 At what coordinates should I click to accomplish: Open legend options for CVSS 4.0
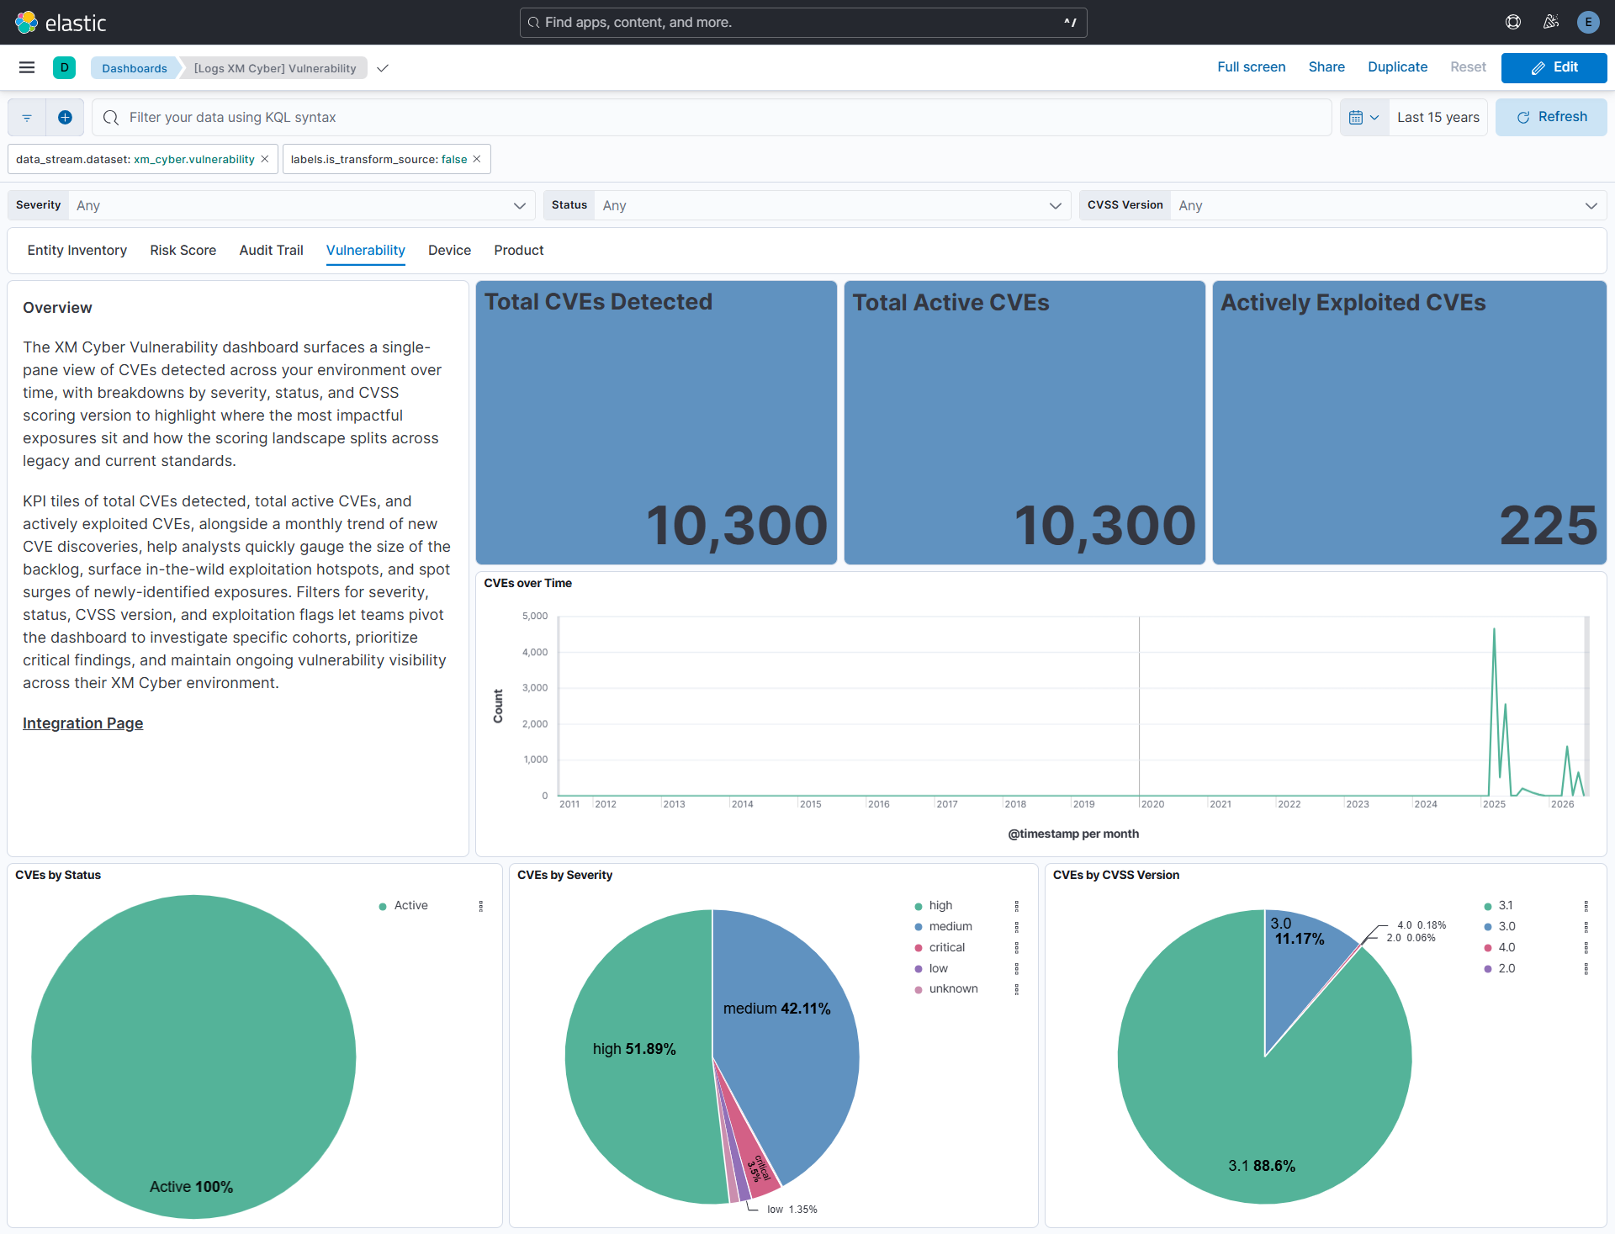pyautogui.click(x=1586, y=948)
